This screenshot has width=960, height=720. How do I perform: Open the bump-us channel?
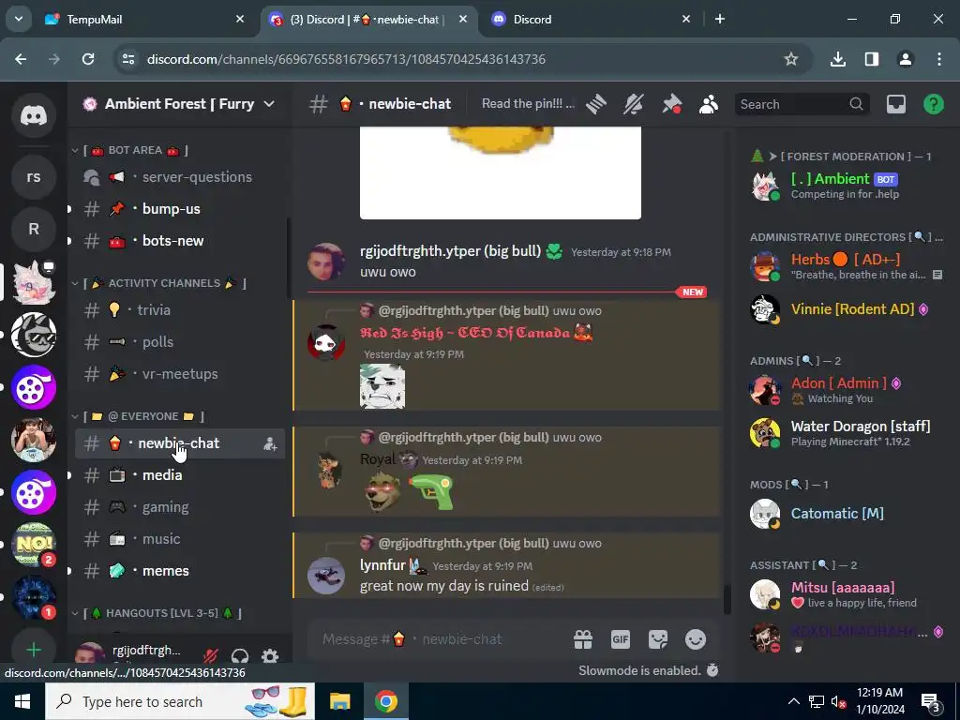(x=179, y=209)
